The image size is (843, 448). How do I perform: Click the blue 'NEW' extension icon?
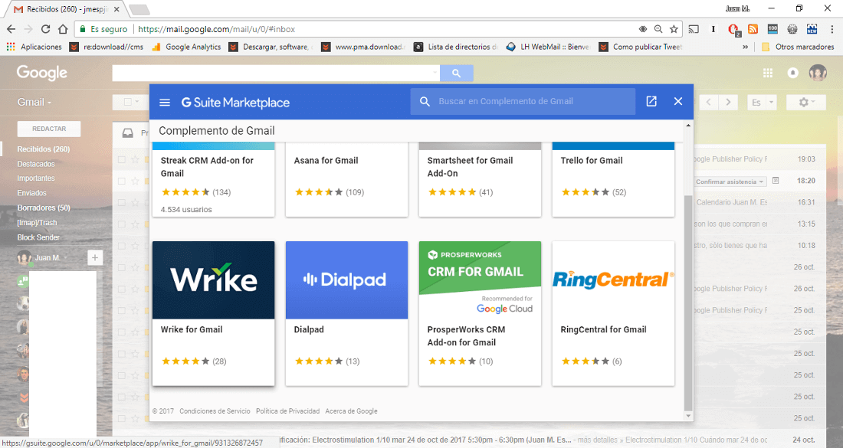coord(812,29)
